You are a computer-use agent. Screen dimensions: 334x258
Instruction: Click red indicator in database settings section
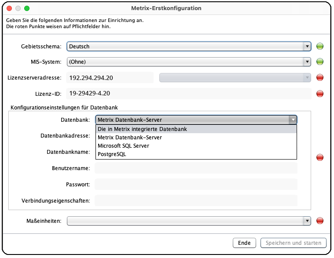[x=320, y=157]
